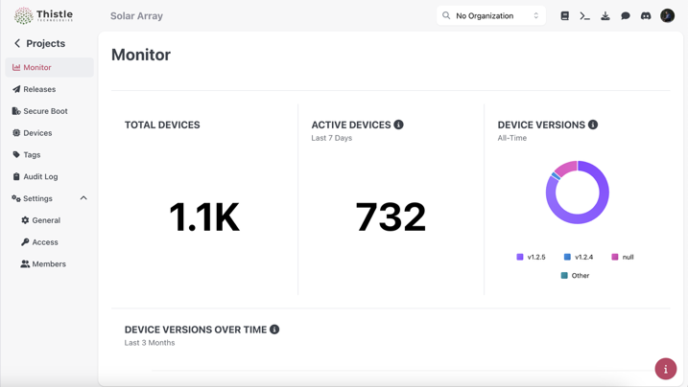This screenshot has height=387, width=688.
Task: Toggle v1.2.4 legend entry in chart
Action: click(579, 257)
